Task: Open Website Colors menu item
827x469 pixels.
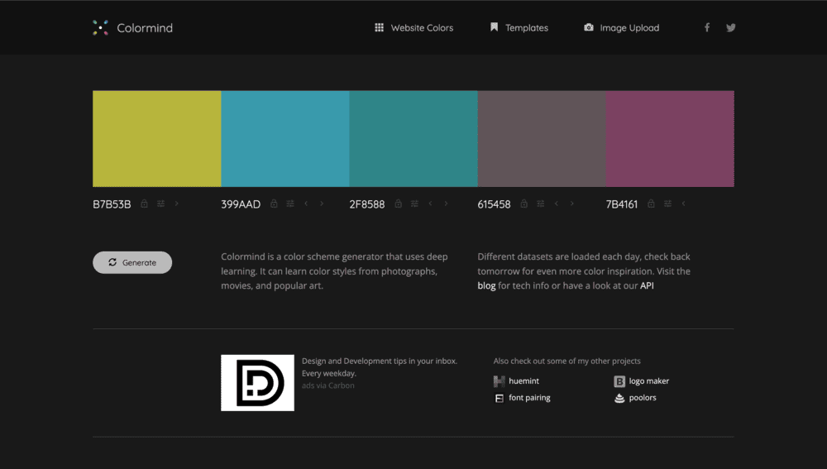Action: (413, 28)
